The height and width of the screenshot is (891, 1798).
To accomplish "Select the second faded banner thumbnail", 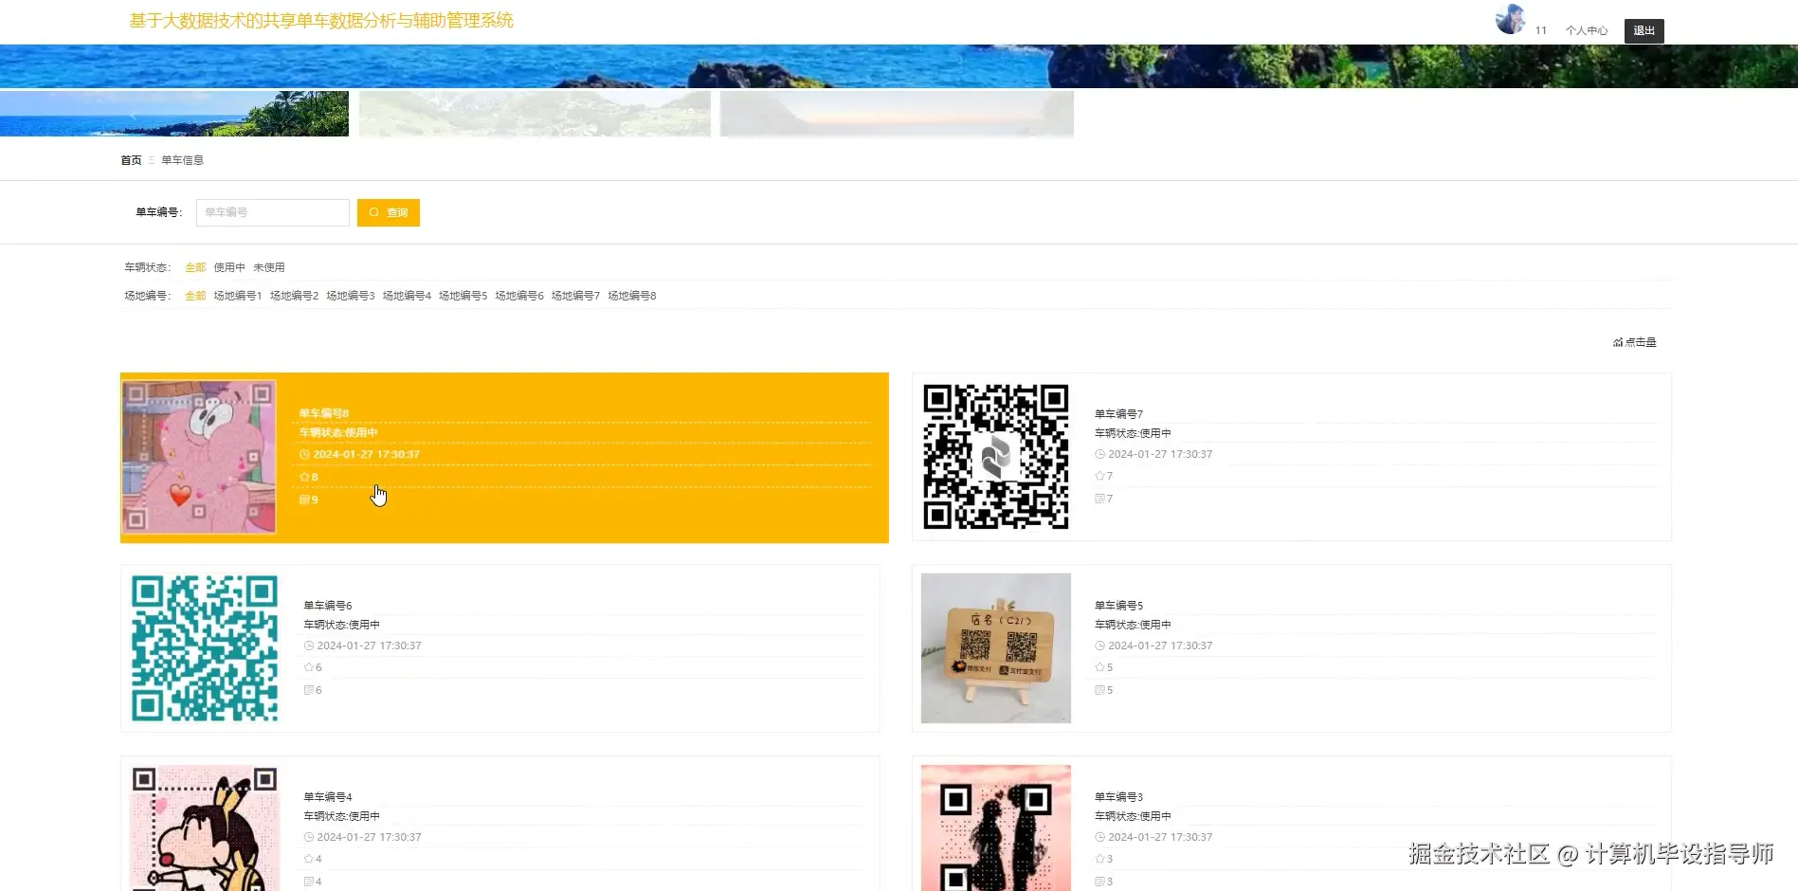I will [535, 114].
